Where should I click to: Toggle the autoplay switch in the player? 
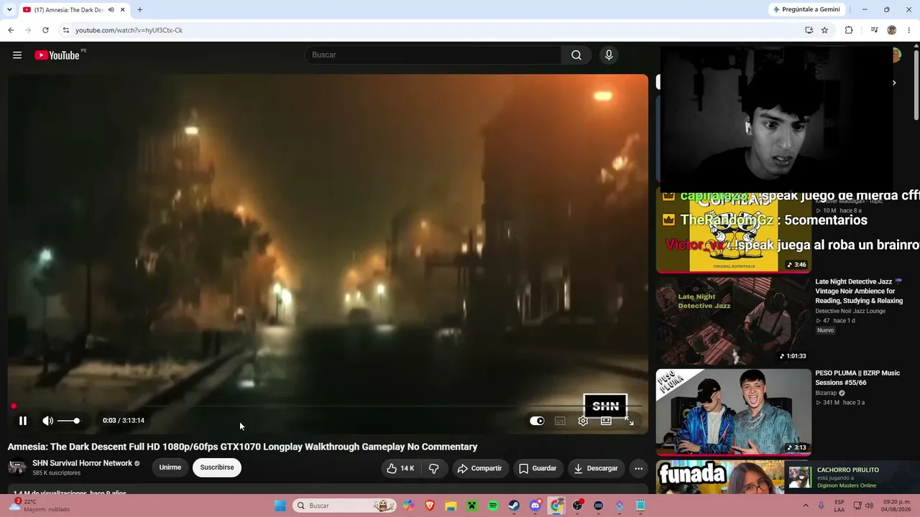pyautogui.click(x=537, y=421)
